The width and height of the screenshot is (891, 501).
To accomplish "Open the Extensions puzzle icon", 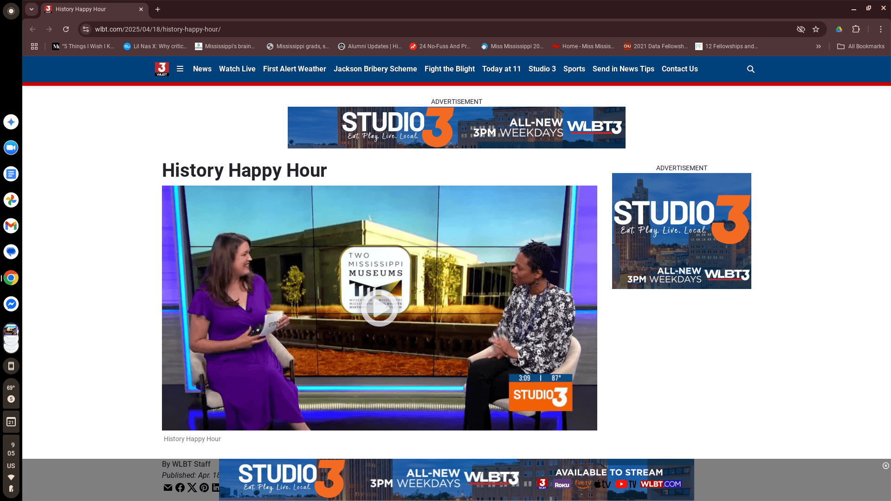I will coord(856,29).
